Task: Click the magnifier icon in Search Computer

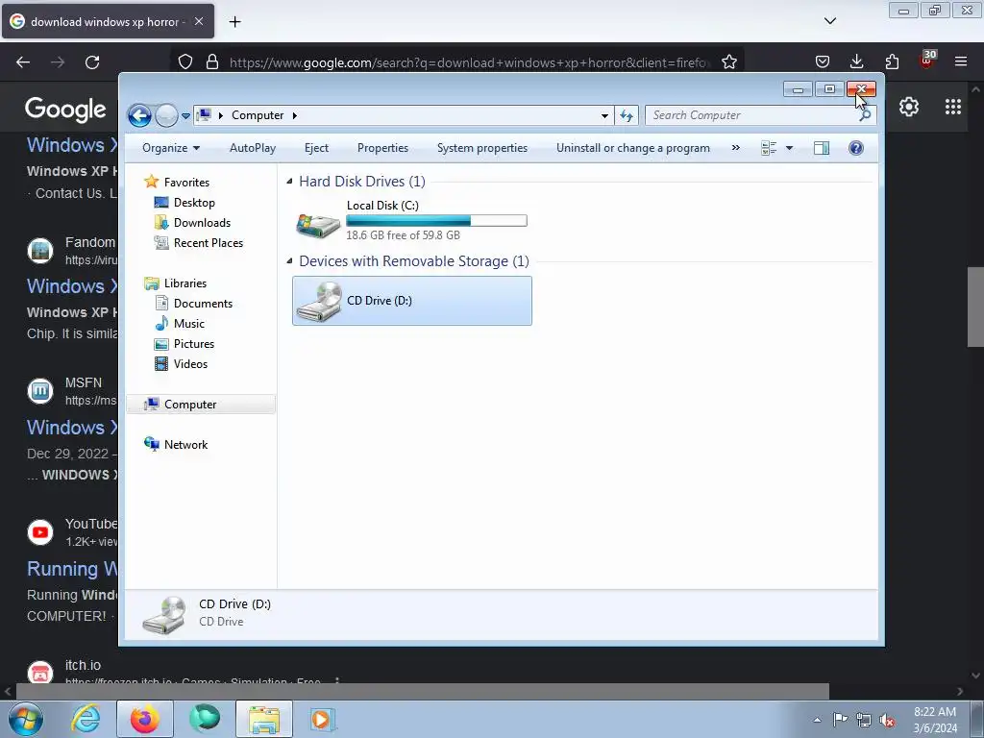Action: [x=865, y=115]
